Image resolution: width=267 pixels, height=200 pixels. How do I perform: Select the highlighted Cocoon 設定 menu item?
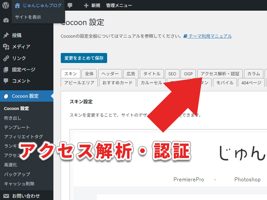coord(27,96)
